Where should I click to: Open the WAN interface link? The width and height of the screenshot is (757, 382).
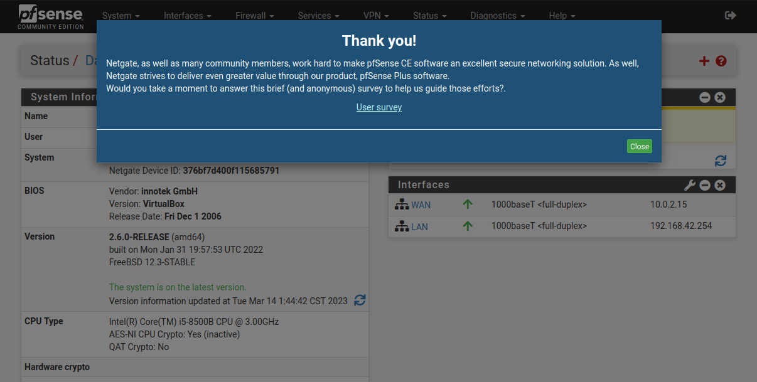tap(421, 205)
